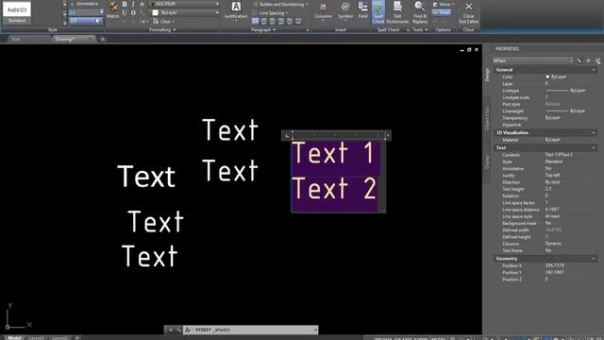Viewport: 604px width, 340px height.
Task: Expand the Formatting panel
Action: (162, 29)
